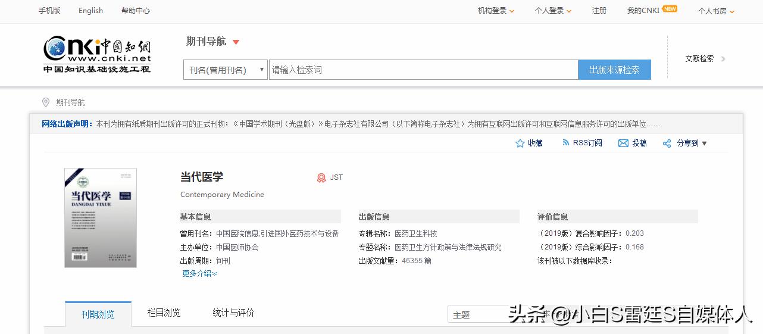Click the location pin before 期刊导航

coord(46,102)
